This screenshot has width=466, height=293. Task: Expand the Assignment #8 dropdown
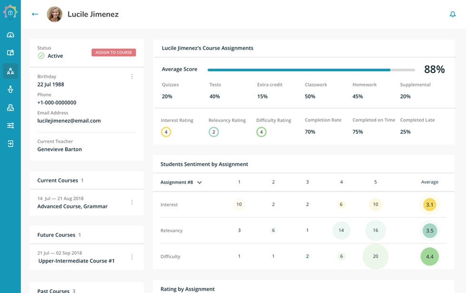coord(181,182)
